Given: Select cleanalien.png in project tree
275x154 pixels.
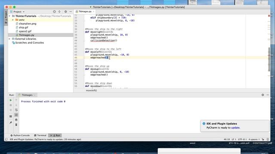Looking at the screenshot, I should [x=27, y=24].
